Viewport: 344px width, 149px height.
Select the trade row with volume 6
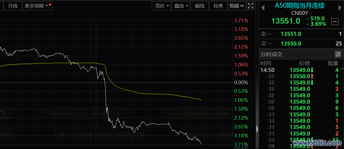[299, 108]
